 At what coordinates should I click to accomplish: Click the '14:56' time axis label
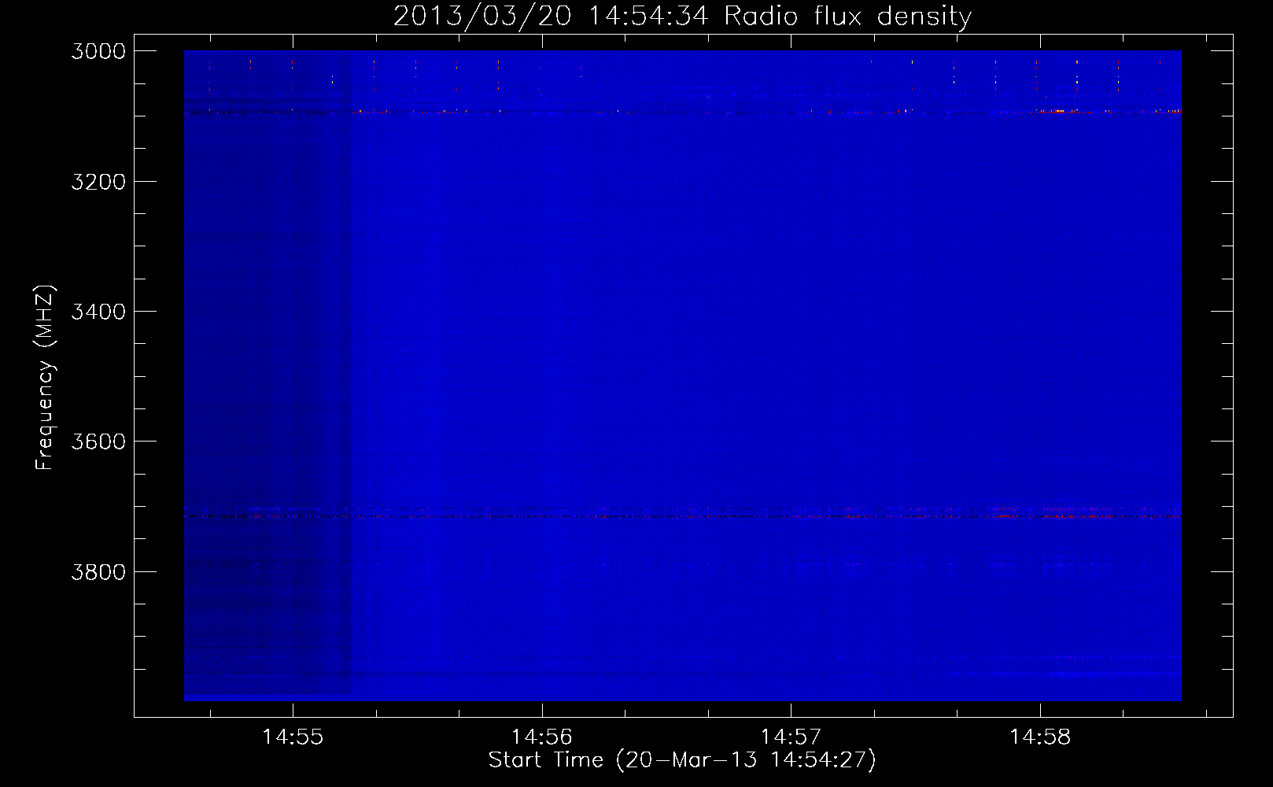(541, 737)
